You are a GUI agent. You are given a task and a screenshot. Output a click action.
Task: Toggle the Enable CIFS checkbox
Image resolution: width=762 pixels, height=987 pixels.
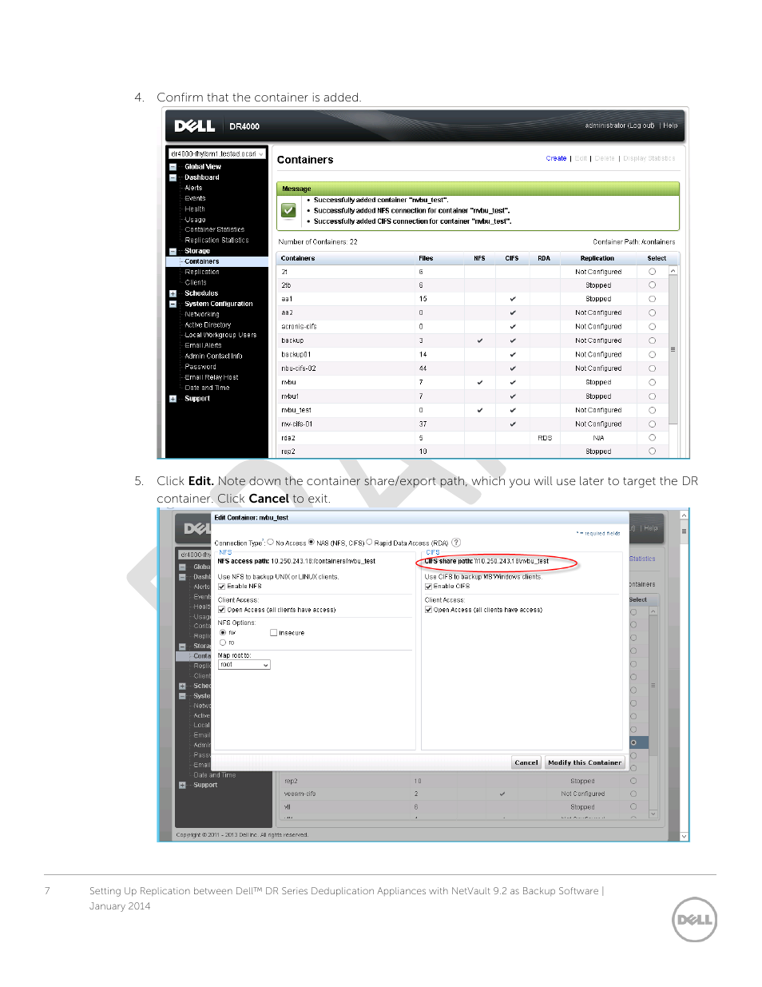[428, 587]
